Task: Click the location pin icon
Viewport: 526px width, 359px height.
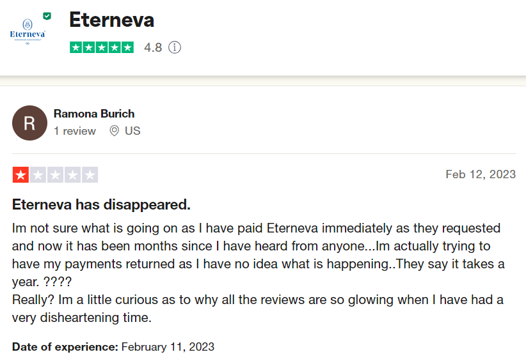Action: [x=115, y=131]
